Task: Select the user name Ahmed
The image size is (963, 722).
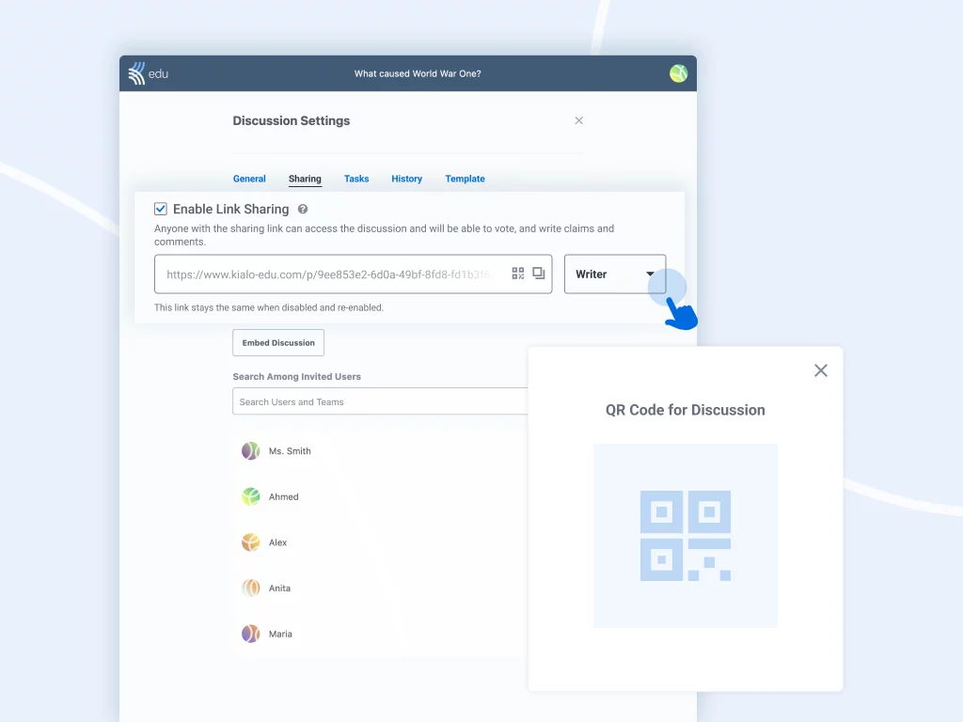Action: (284, 496)
